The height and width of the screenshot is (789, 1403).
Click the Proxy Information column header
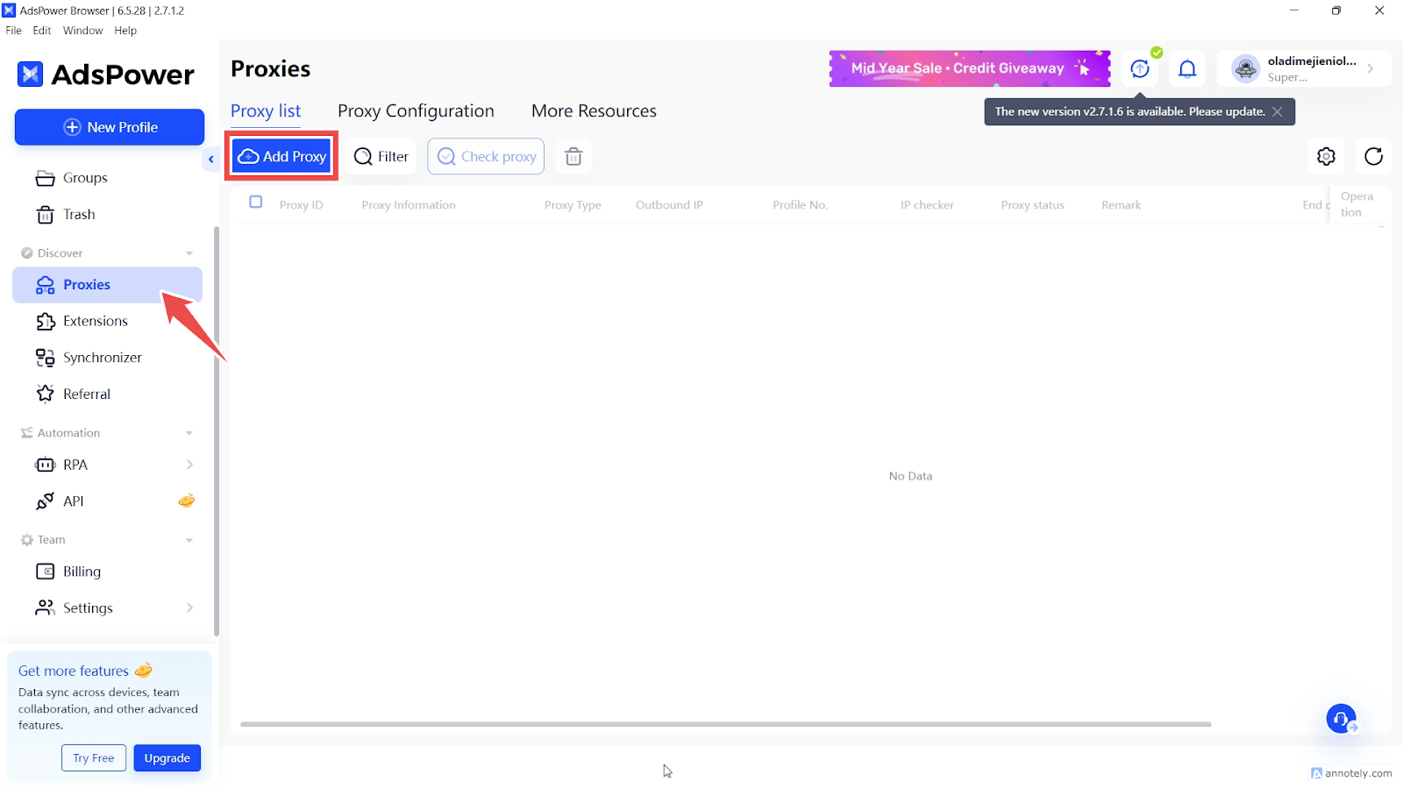[409, 205]
